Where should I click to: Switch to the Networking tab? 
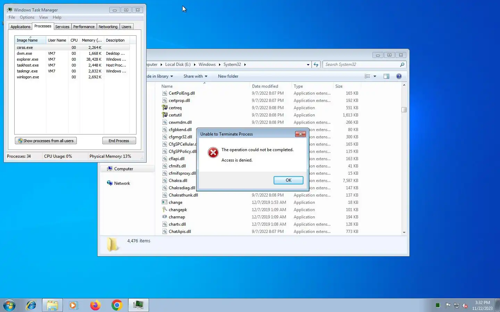[x=108, y=27]
